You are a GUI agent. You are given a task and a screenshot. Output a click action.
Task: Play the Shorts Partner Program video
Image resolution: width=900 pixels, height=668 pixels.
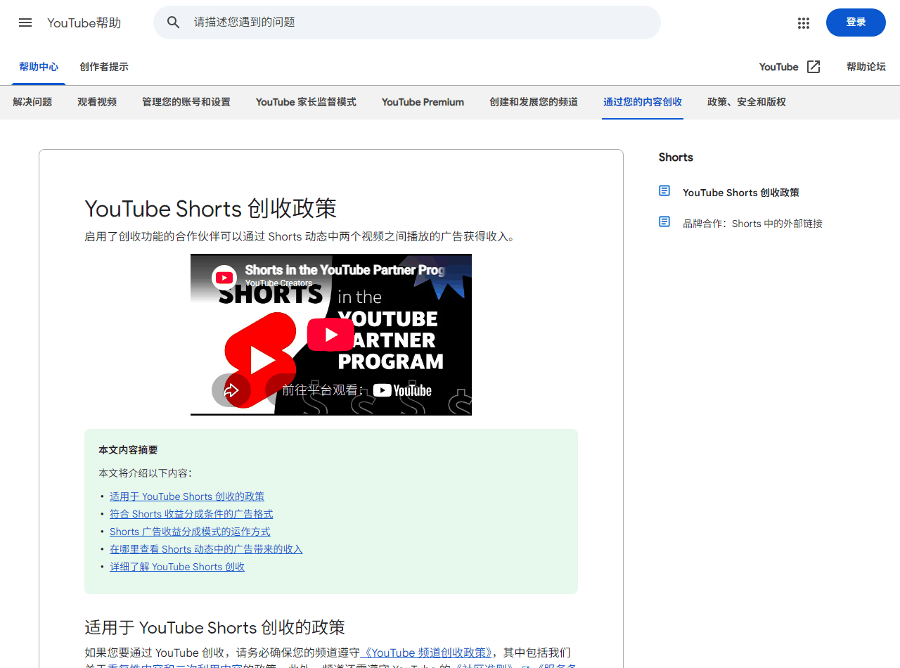click(330, 335)
